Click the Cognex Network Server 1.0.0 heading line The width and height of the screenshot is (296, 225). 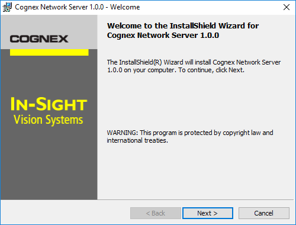(163, 36)
